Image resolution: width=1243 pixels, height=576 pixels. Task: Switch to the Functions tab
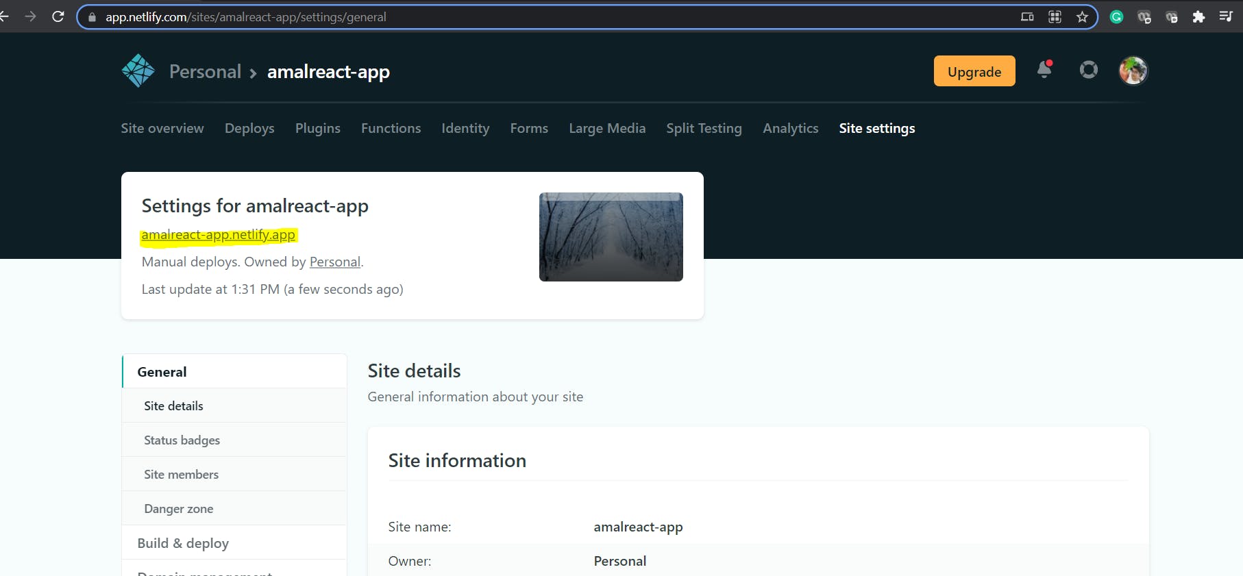click(x=391, y=128)
